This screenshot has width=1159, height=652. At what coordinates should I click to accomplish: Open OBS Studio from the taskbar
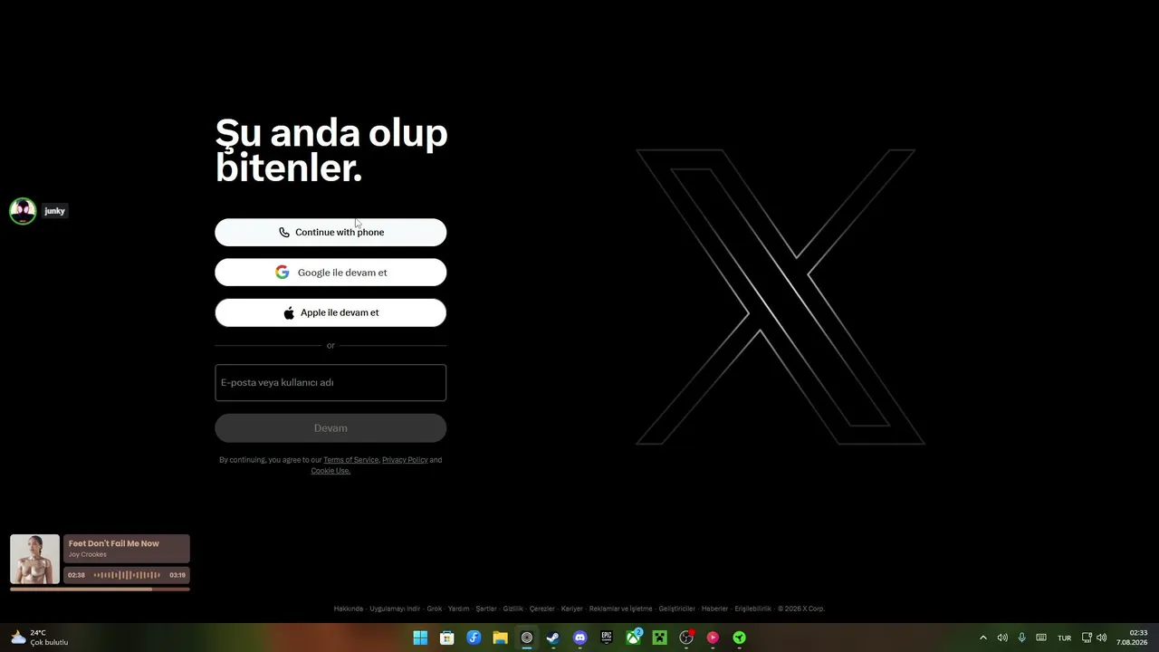coord(686,638)
